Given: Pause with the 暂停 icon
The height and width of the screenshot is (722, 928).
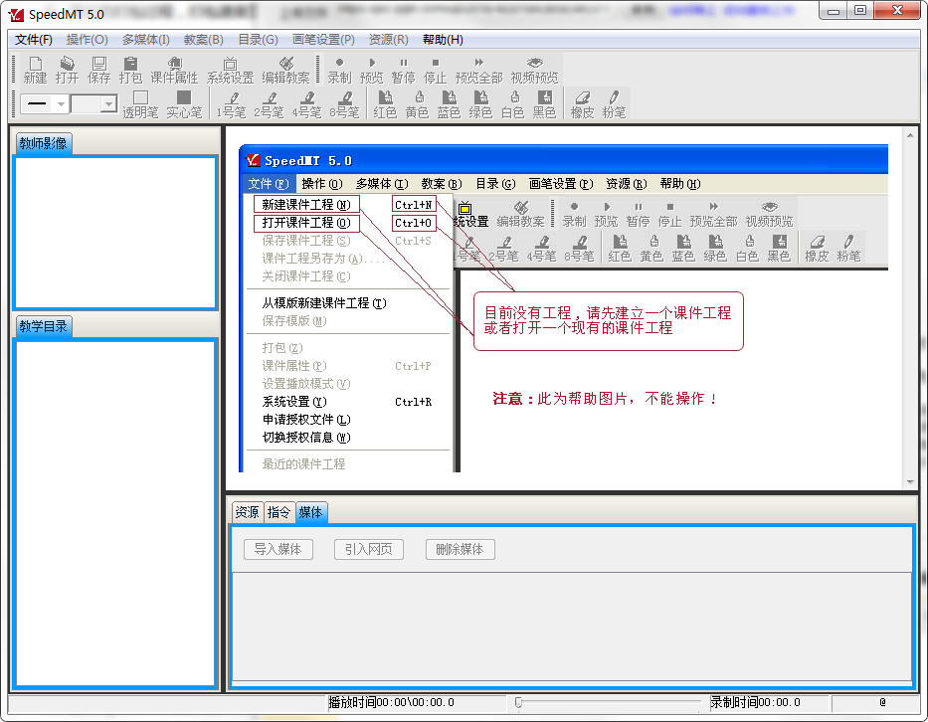Looking at the screenshot, I should 403,71.
